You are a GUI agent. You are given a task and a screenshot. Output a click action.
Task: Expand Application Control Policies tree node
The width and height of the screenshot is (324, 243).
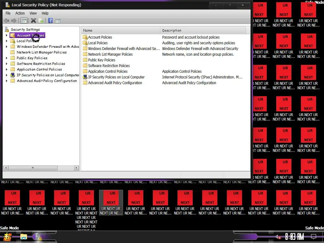click(x=7, y=69)
